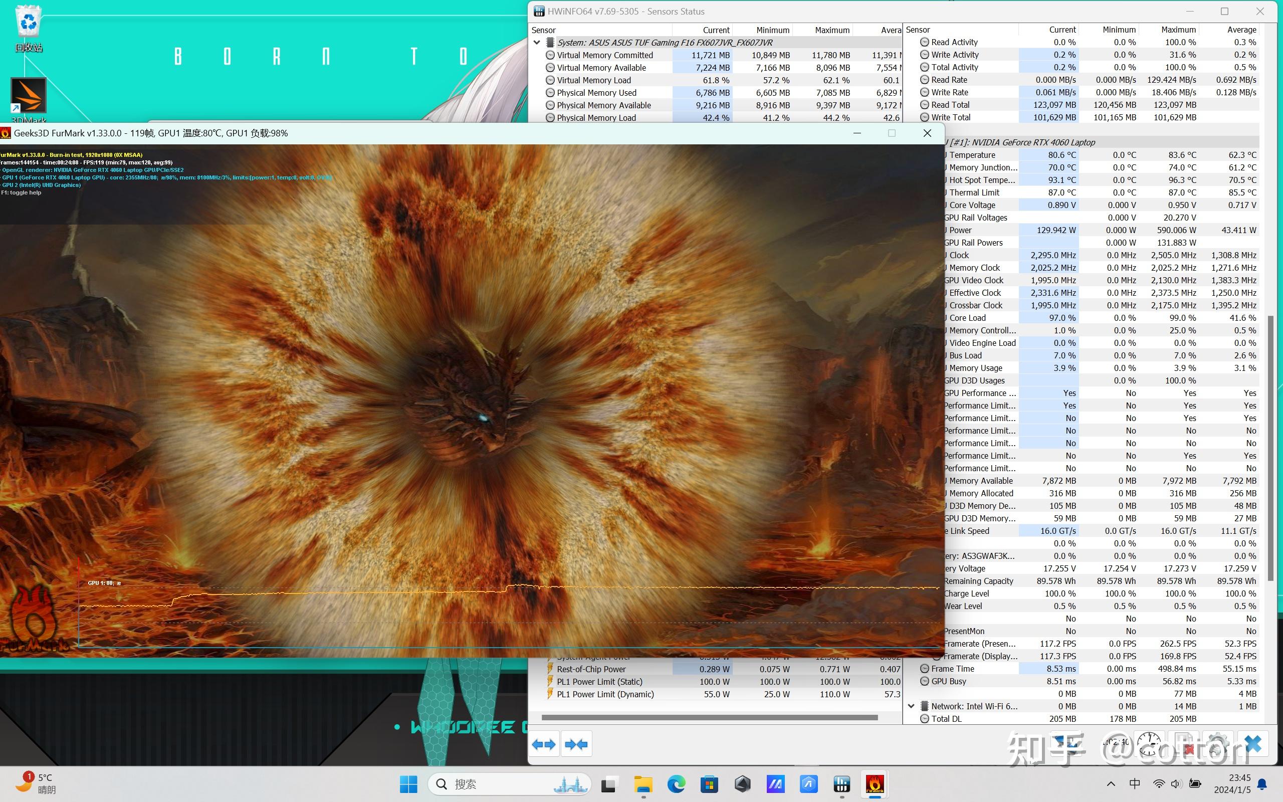This screenshot has height=802, width=1283.
Task: Click the 129.942 W power value
Action: [x=1056, y=230]
